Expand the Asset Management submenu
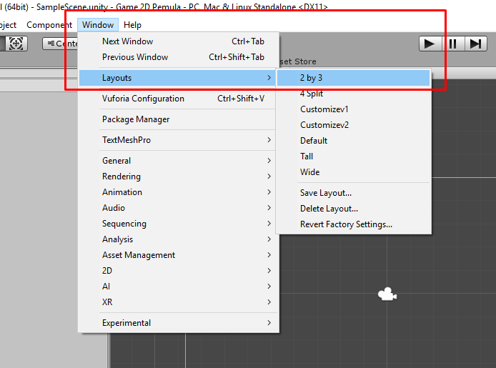Viewport: 496px width, 368px height. coord(179,255)
